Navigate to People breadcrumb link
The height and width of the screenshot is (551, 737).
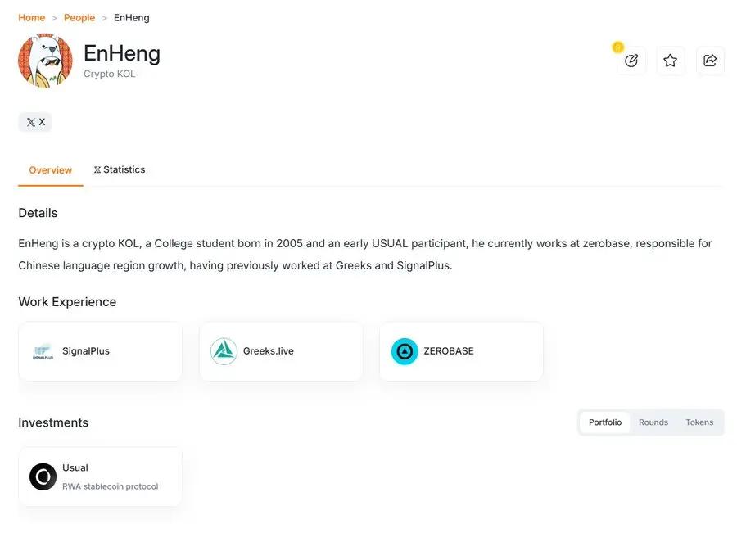coord(79,17)
